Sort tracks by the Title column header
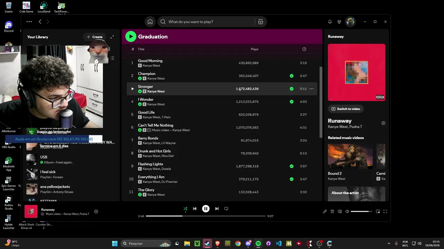The width and height of the screenshot is (444, 249). point(141,49)
